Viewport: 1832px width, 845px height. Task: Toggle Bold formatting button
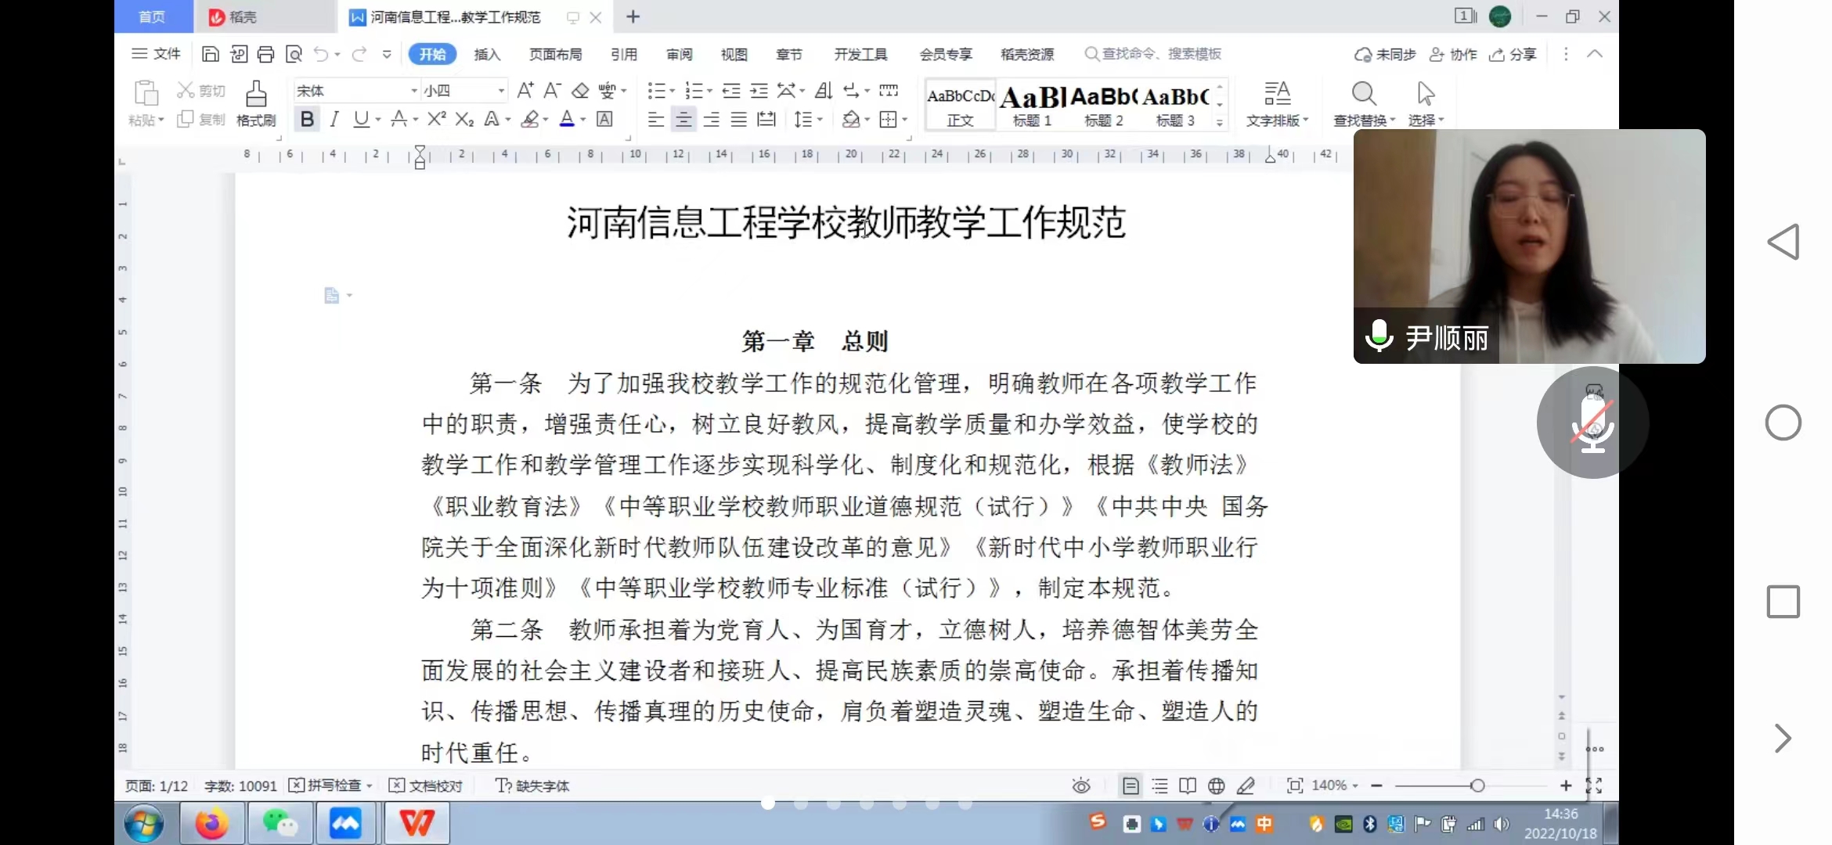coord(307,119)
